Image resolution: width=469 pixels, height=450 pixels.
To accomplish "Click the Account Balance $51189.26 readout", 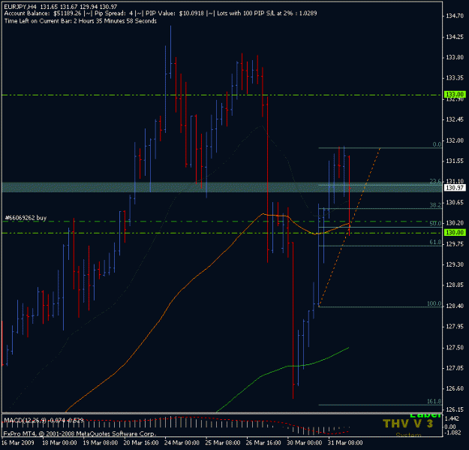I will (43, 14).
